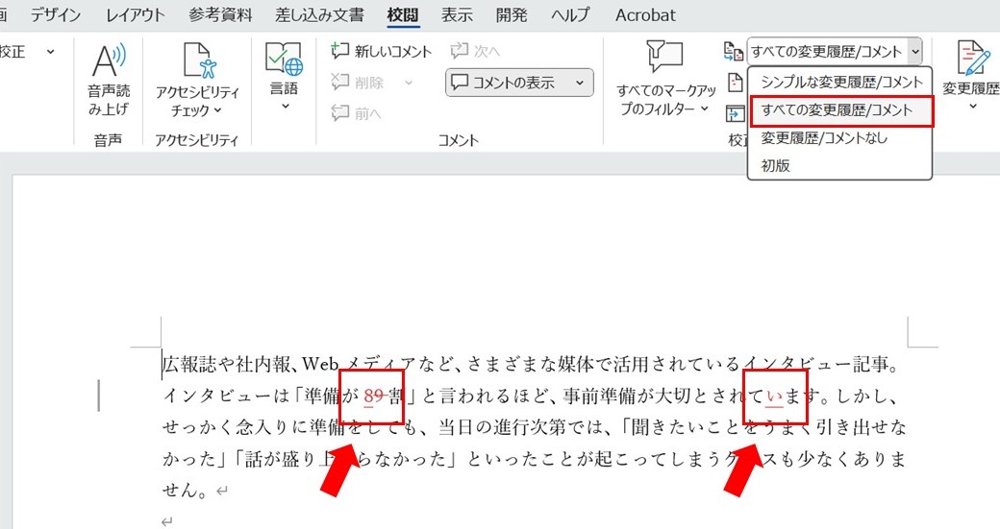
Task: Switch to the 差し込み文書 tab
Action: tap(319, 14)
